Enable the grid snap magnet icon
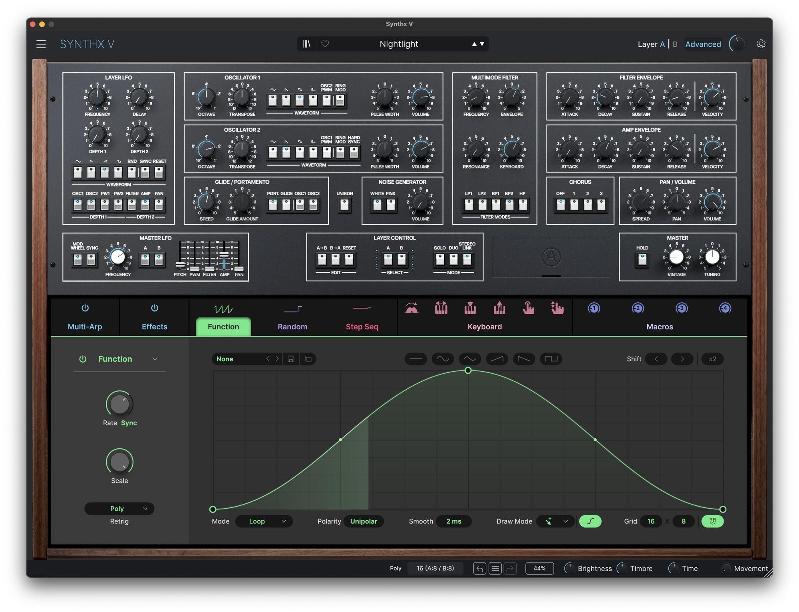The height and width of the screenshot is (612, 799). tap(712, 521)
